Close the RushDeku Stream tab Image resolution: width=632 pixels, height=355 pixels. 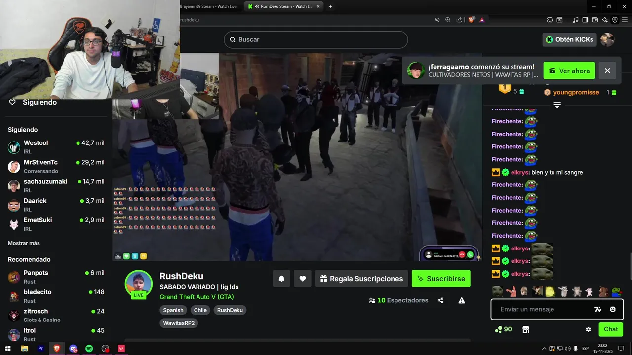tap(318, 6)
